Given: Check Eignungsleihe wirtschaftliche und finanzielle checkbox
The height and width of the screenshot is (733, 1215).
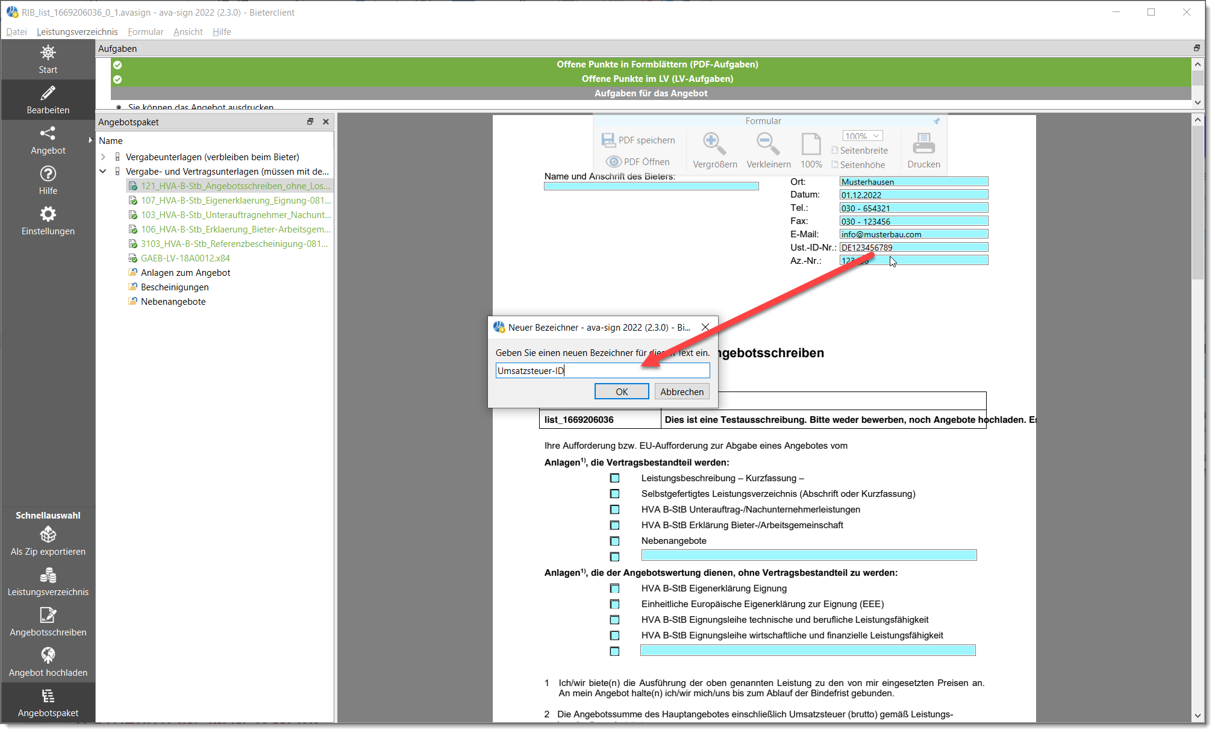Looking at the screenshot, I should (614, 635).
